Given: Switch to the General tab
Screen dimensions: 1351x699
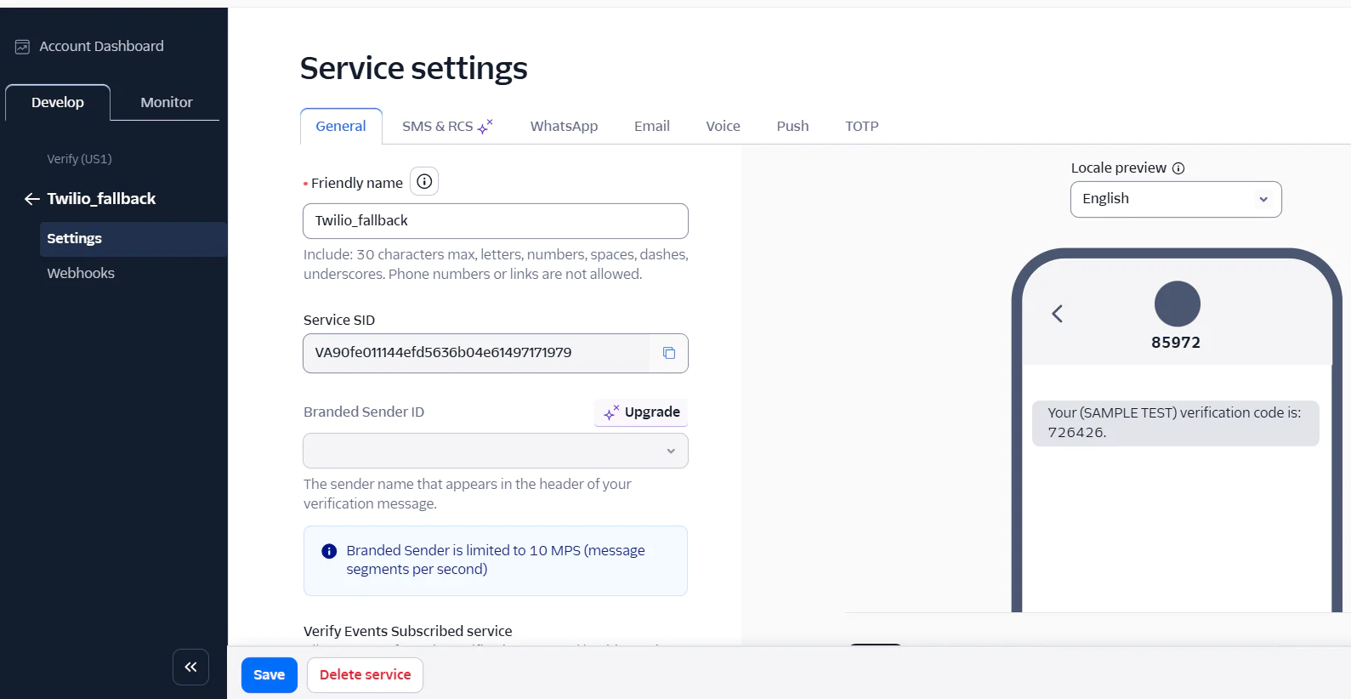Looking at the screenshot, I should point(341,126).
